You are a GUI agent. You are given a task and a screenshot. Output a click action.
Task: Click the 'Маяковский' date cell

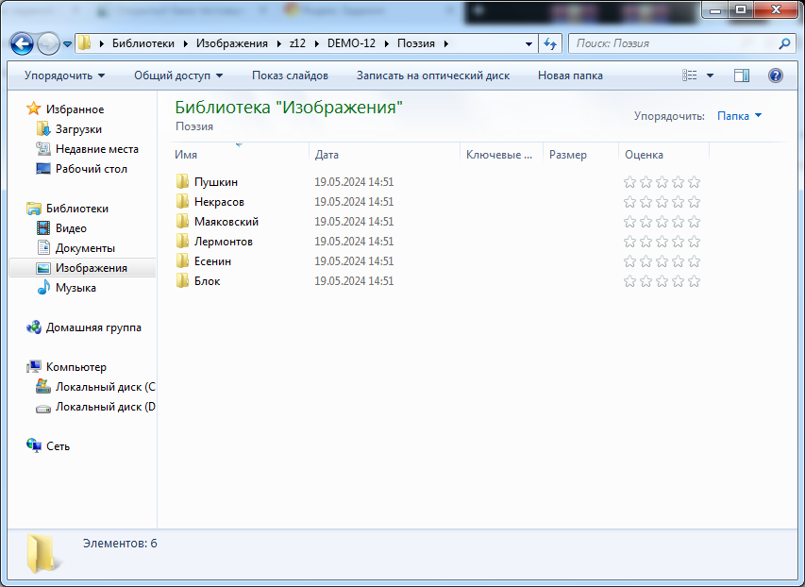point(354,222)
